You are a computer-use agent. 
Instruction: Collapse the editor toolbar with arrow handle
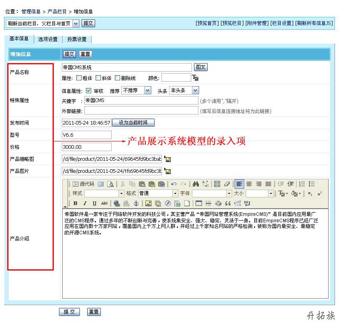pyautogui.click(x=65, y=206)
